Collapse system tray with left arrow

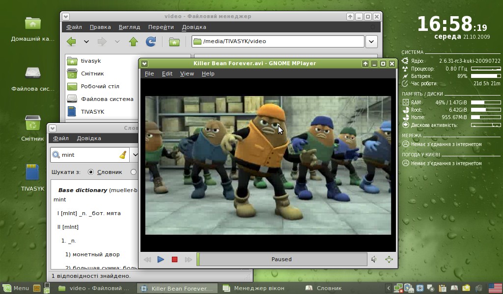point(388,288)
